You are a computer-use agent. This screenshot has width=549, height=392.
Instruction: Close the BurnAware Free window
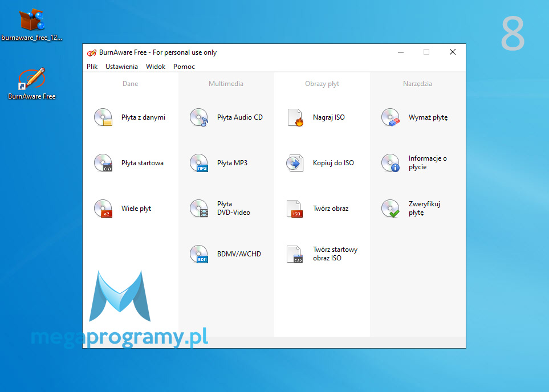click(x=452, y=52)
